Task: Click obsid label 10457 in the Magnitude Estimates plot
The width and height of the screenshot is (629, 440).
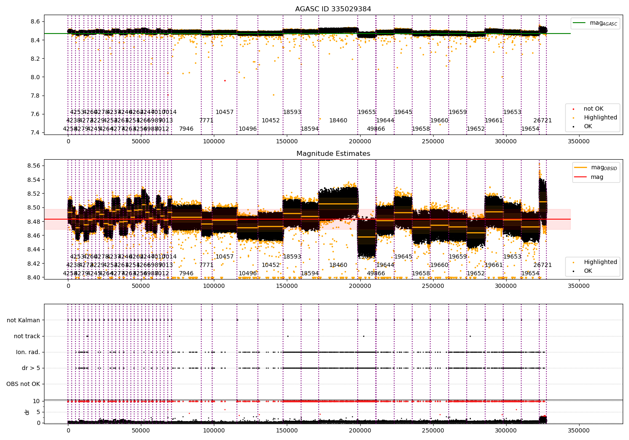Action: pos(224,256)
